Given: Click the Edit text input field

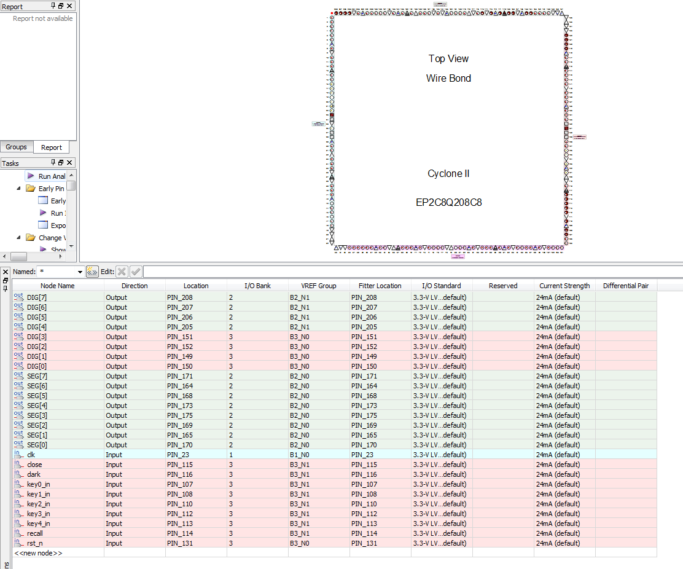Looking at the screenshot, I should (x=413, y=272).
